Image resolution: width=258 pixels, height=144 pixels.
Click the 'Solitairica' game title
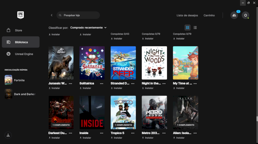click(87, 83)
